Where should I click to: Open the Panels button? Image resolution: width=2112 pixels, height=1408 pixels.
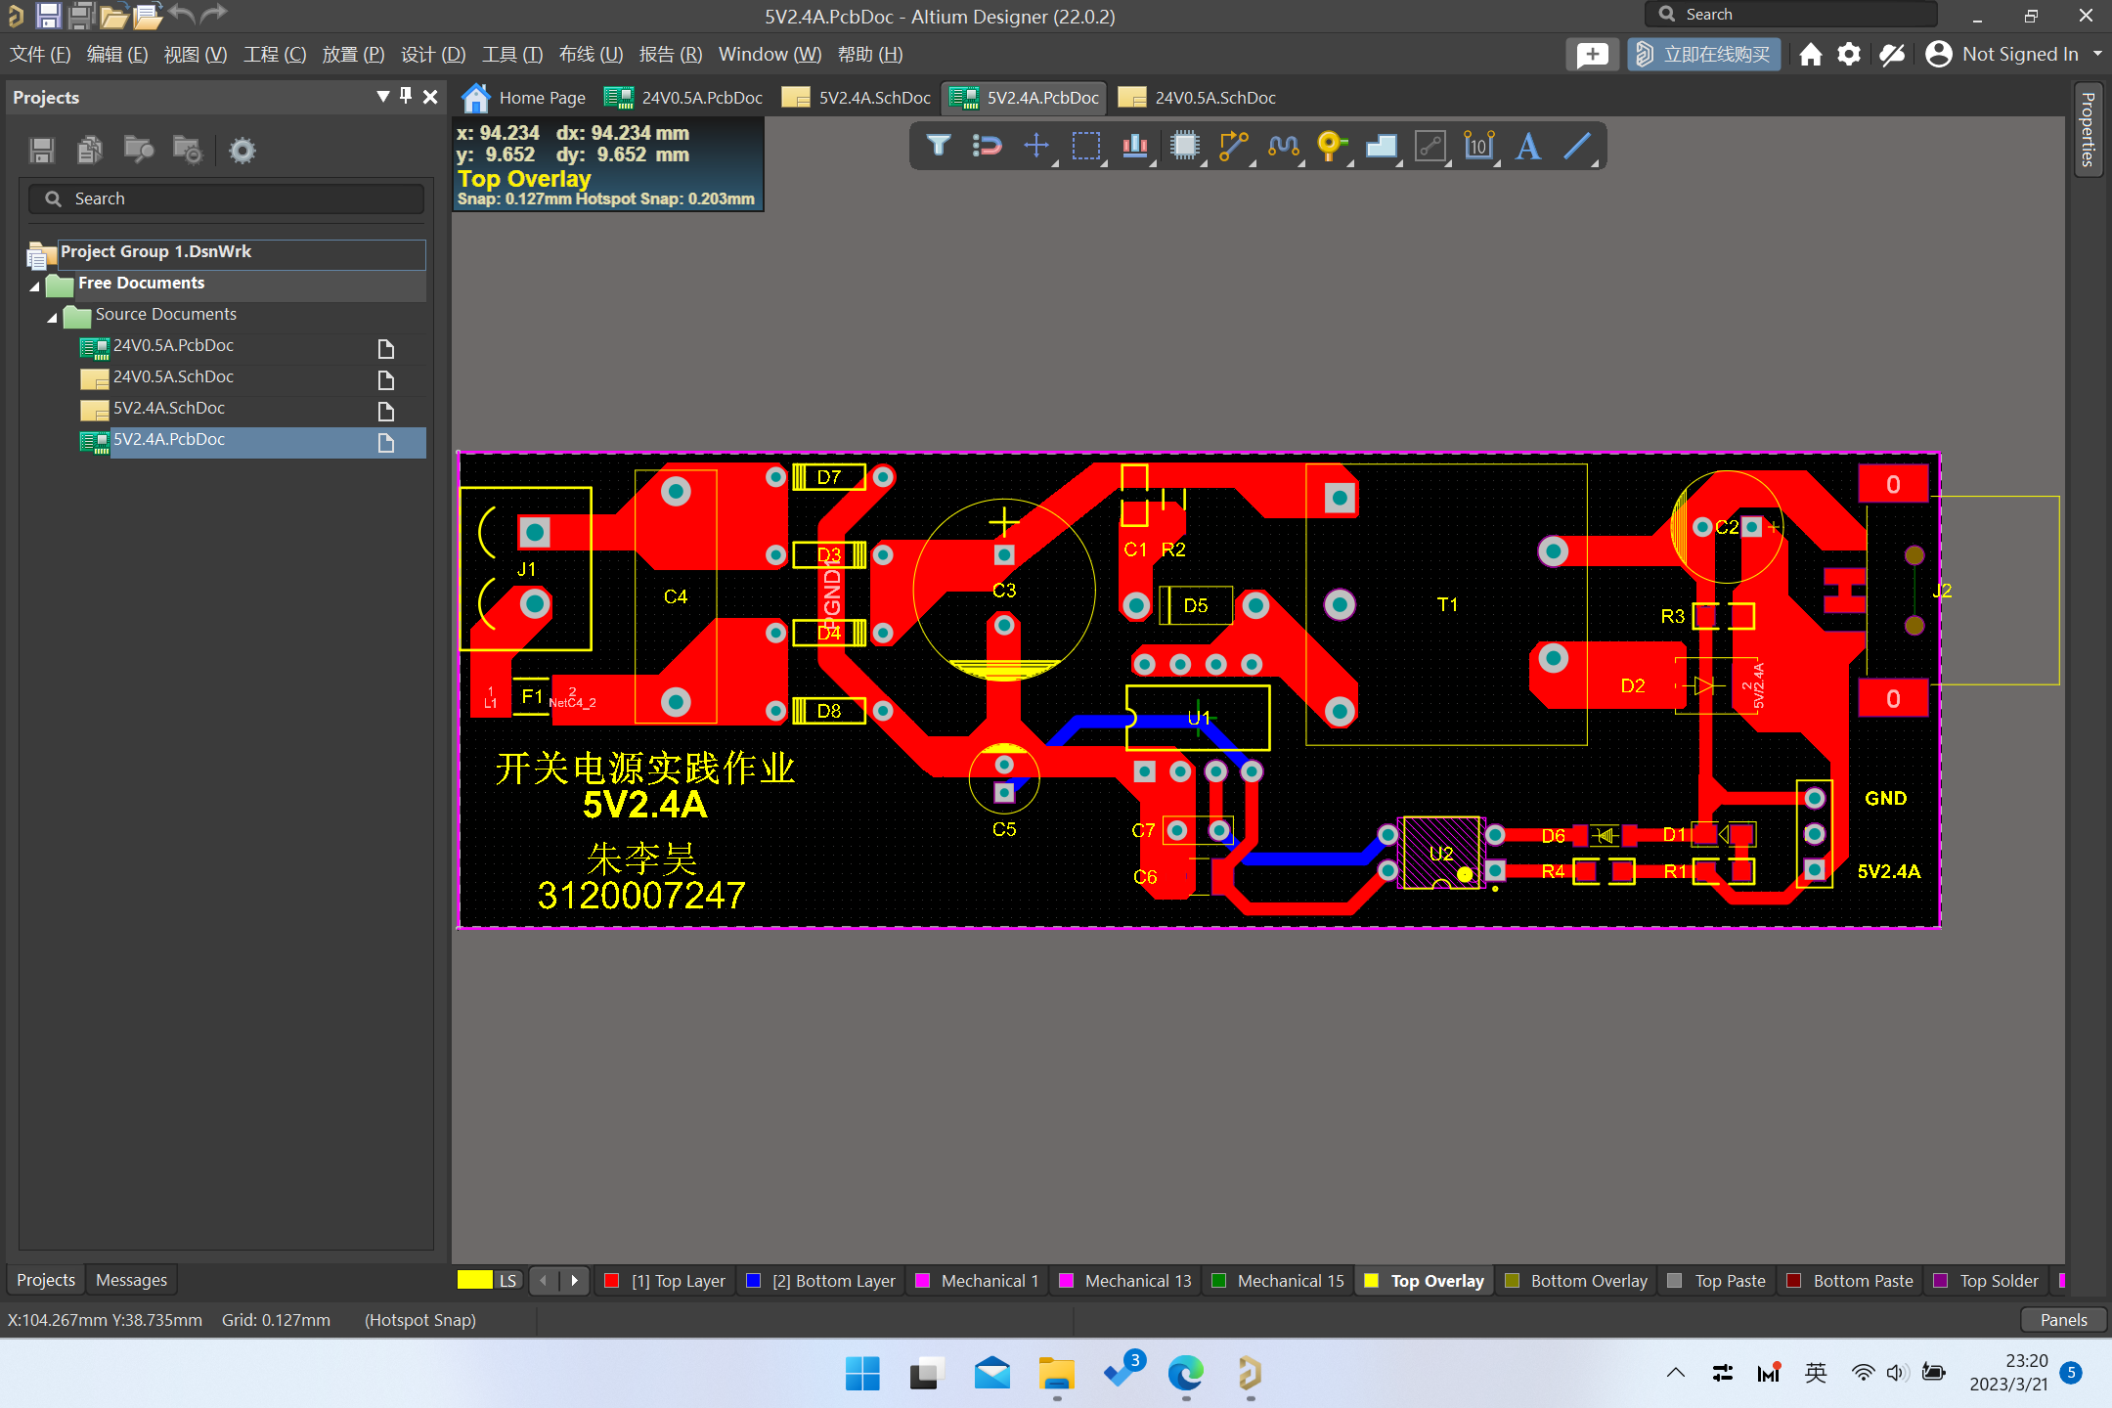[x=2063, y=1320]
